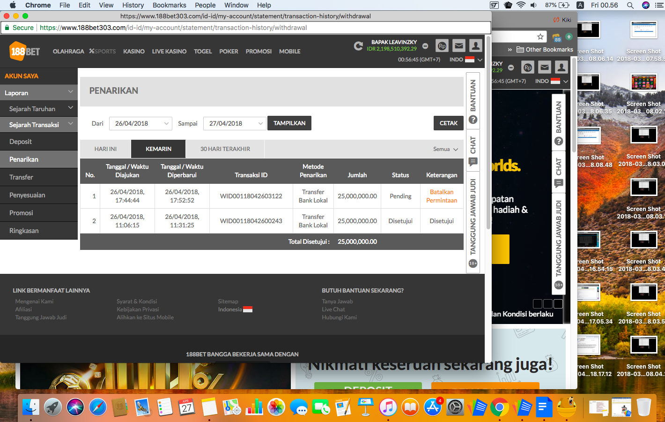Open LIVE KASINO in top navigation
Screen dimensions: 665x422
click(x=169, y=51)
